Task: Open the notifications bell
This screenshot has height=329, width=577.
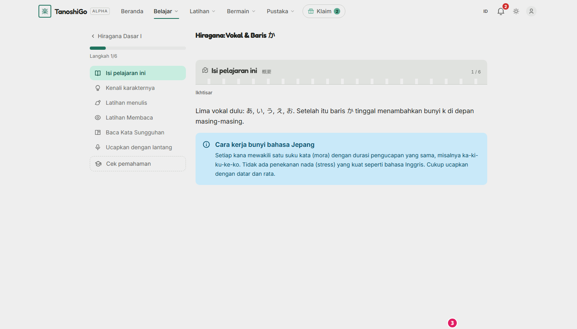Action: point(501,11)
